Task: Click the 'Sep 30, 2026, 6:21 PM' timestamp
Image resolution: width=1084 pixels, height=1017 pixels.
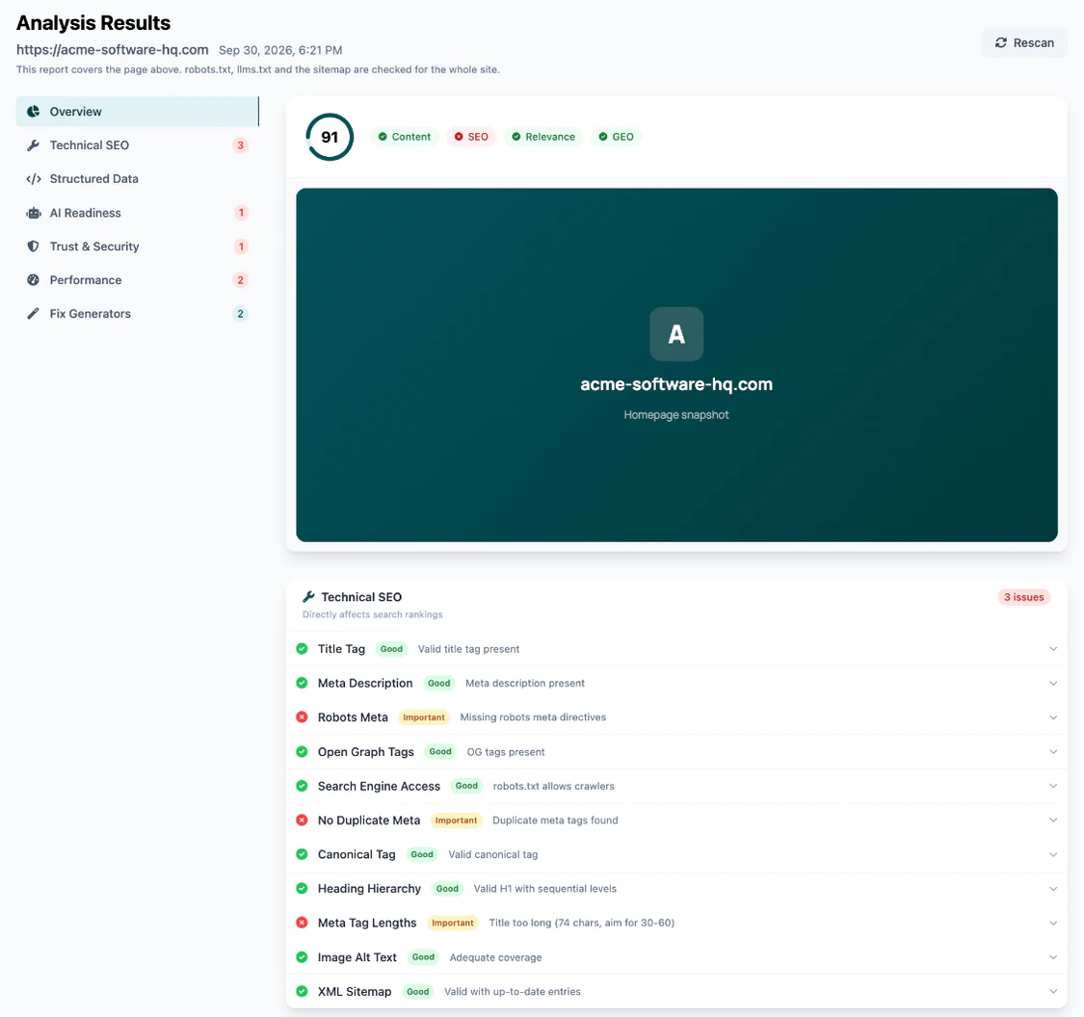Action: tap(280, 50)
